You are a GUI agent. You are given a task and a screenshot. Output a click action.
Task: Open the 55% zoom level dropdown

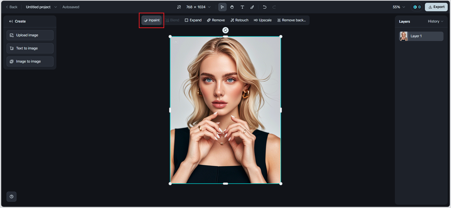pyautogui.click(x=399, y=7)
